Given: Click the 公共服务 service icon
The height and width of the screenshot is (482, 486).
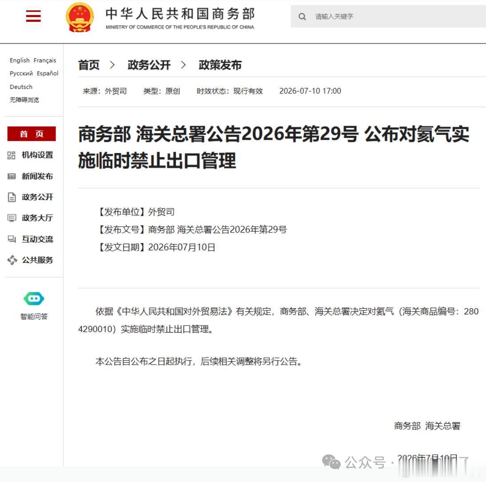Looking at the screenshot, I should [x=12, y=260].
